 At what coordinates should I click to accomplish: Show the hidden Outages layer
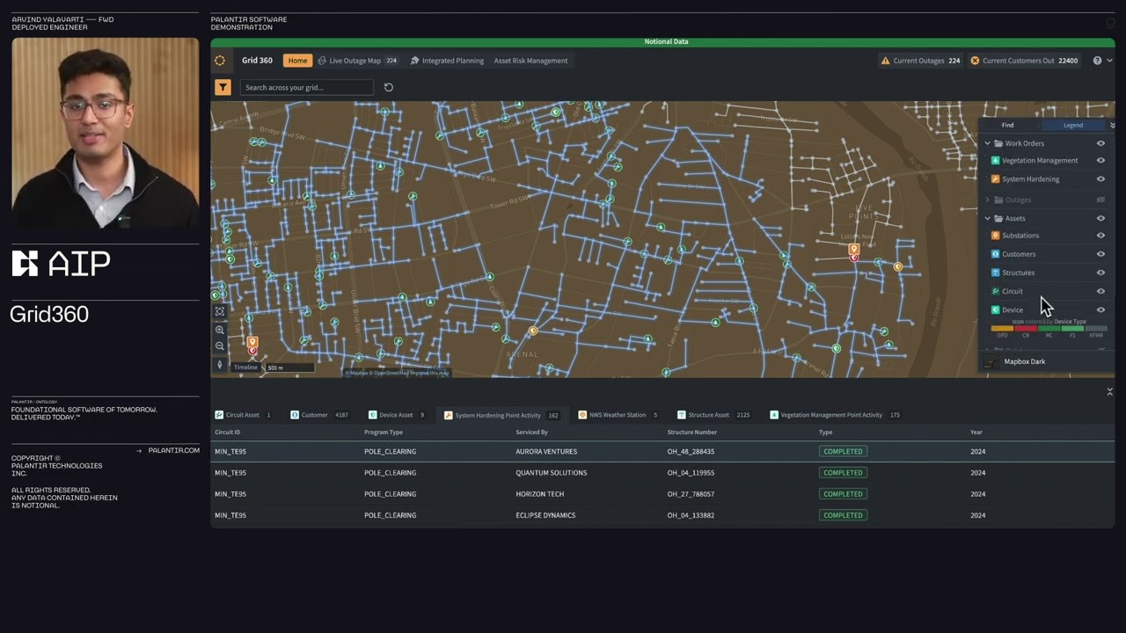(1100, 200)
